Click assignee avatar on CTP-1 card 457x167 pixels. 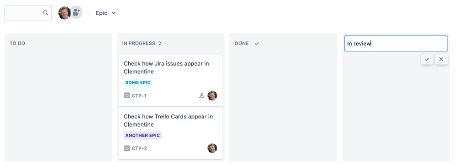pyautogui.click(x=212, y=96)
